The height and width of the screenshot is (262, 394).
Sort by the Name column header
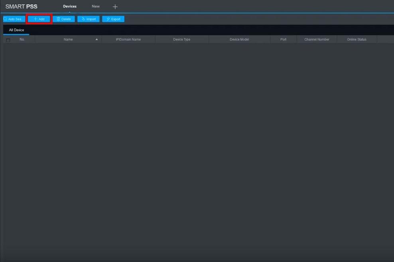coord(68,39)
